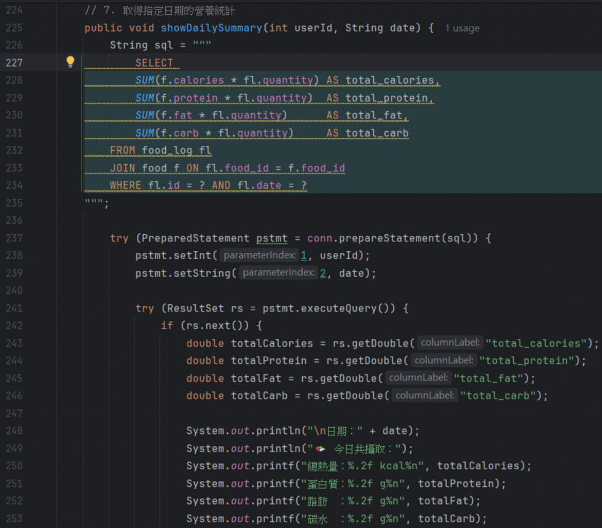Screen dimensions: 602x528
Task: Click the 脂肪 printf line
Action: pyautogui.click(x=334, y=501)
